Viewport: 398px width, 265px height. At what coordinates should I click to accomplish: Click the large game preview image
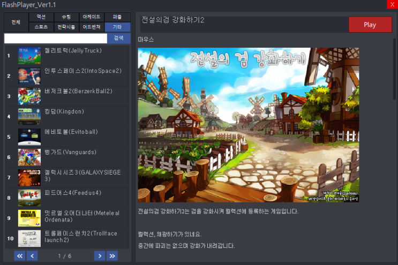click(x=248, y=125)
